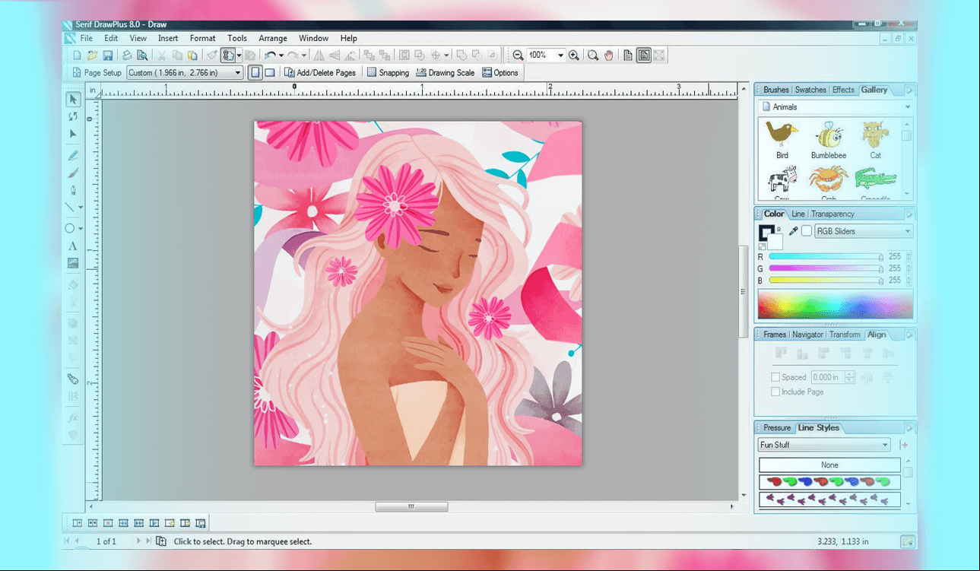The width and height of the screenshot is (980, 571).
Task: Switch to the Navigator tab
Action: tap(807, 335)
